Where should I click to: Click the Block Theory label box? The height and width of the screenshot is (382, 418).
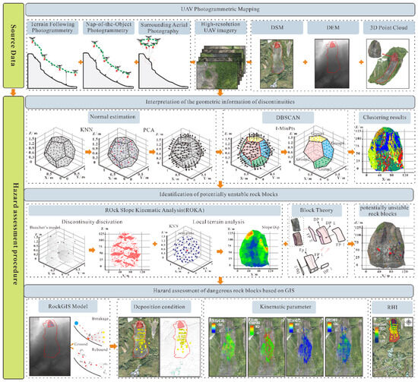[x=316, y=210]
